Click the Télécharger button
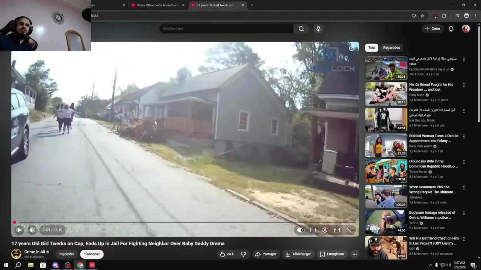Viewport: 481px width, 270px height. (x=298, y=254)
